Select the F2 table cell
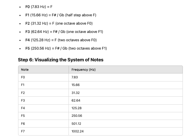The height and width of the screenshot is (139, 194). 43,93
